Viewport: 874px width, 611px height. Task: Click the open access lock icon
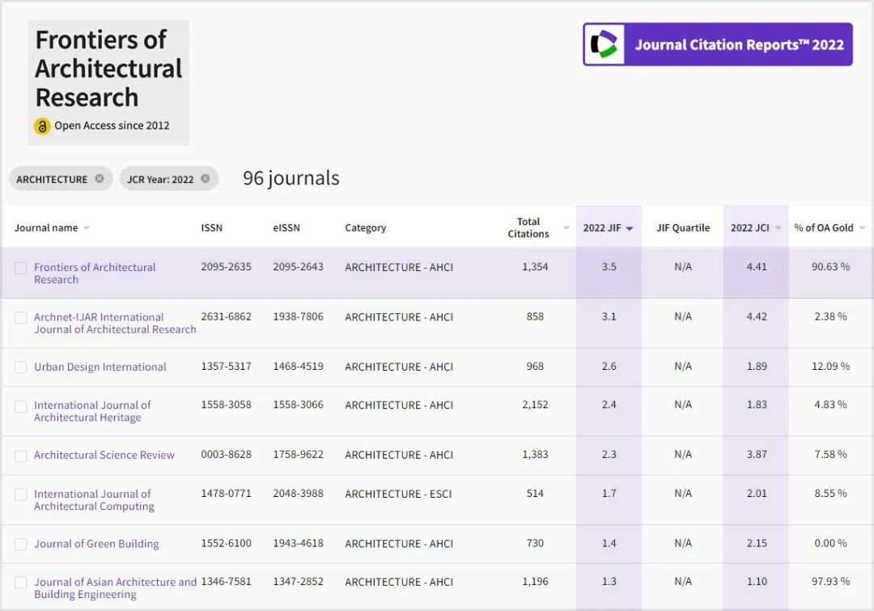pyautogui.click(x=42, y=126)
